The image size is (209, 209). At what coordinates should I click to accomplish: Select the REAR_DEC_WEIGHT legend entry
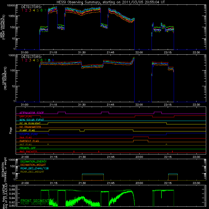coord(32,172)
